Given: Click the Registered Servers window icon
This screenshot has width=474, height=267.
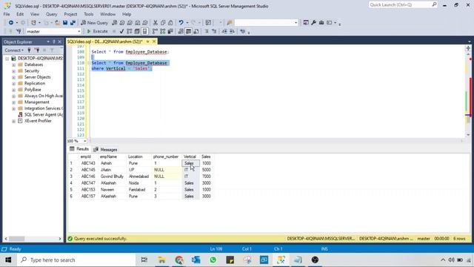Looking at the screenshot, I should pos(306,23).
